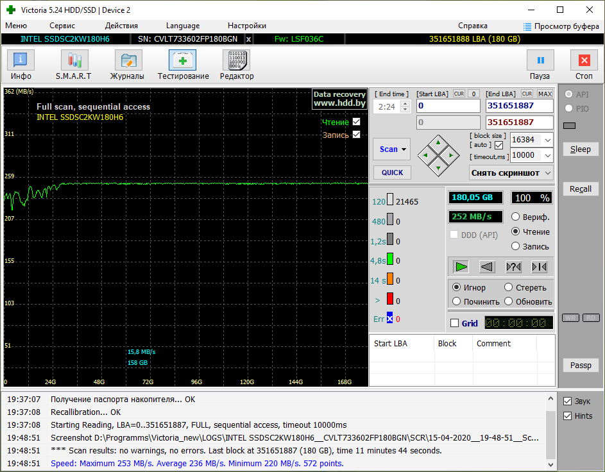605x472 pixels.
Task: Toggle the Звук sound checkbox
Action: (x=568, y=401)
